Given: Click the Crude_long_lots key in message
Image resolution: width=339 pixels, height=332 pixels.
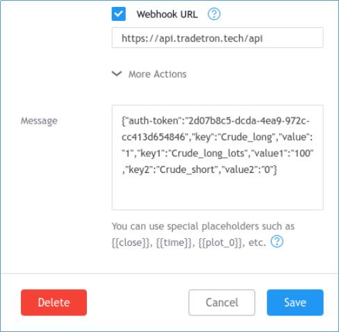Looking at the screenshot, I should pyautogui.click(x=208, y=153).
